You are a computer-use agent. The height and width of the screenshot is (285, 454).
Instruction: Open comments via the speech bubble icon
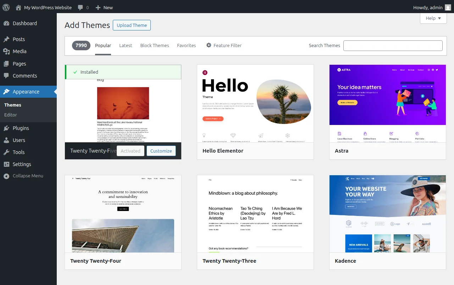[81, 7]
